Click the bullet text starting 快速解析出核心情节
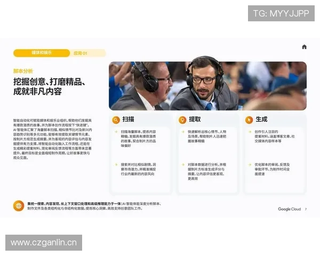 [x=207, y=137]
